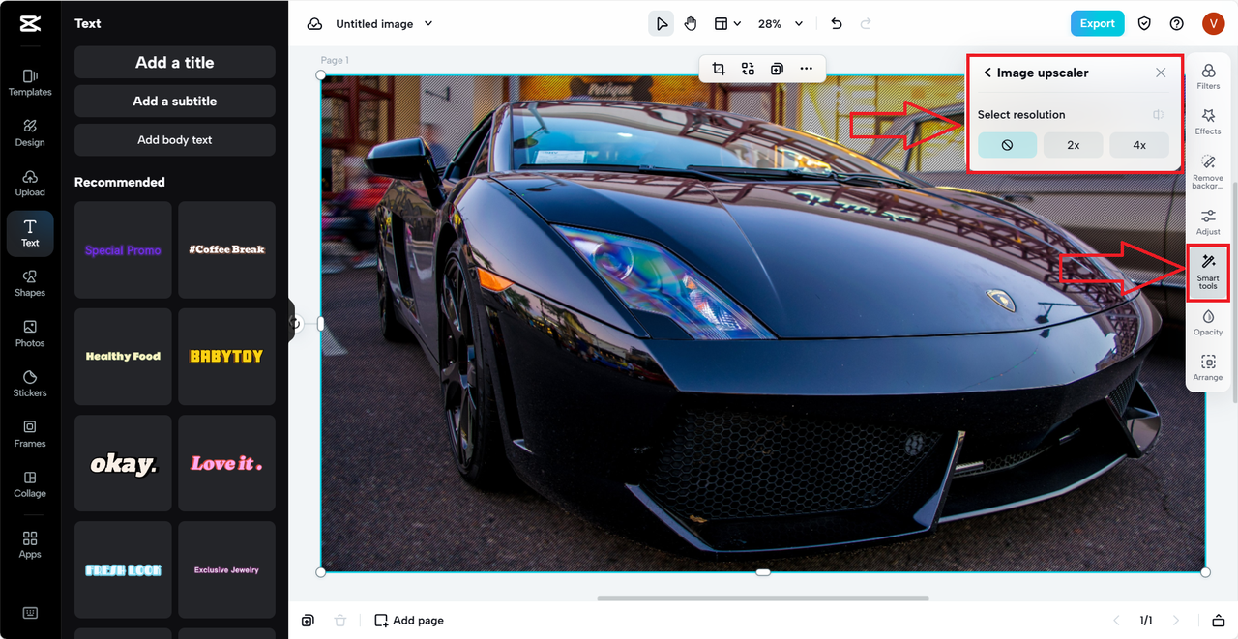Viewport: 1238px width, 639px height.
Task: Choose the FRESH LOOK text style
Action: pyautogui.click(x=123, y=570)
